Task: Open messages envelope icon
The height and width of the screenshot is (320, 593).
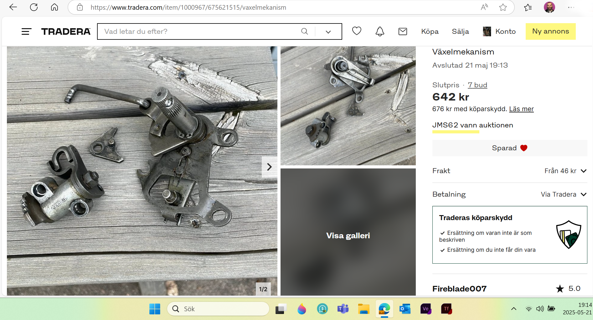Action: (x=403, y=31)
